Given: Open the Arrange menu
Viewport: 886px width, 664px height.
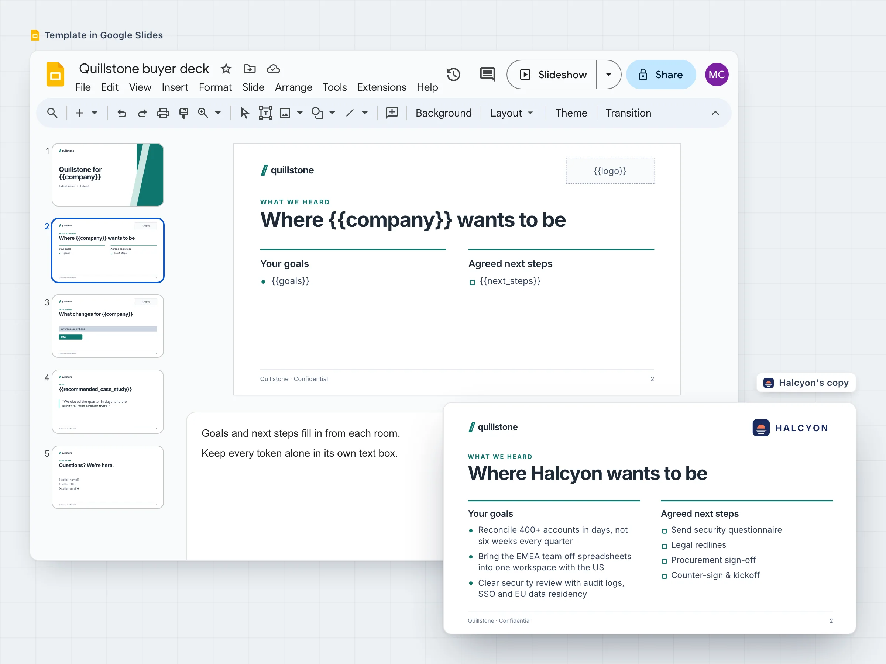Looking at the screenshot, I should [293, 87].
